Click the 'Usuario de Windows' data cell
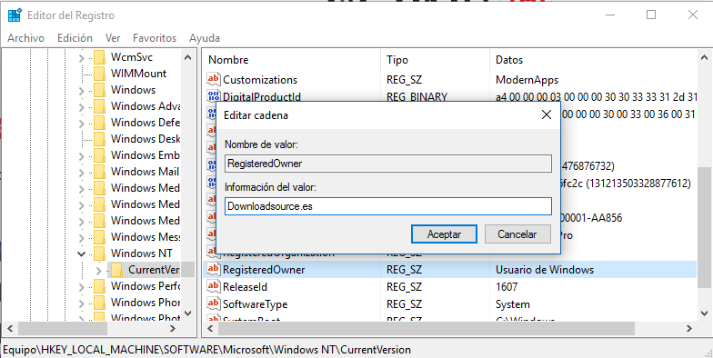This screenshot has height=358, width=713. (x=545, y=269)
